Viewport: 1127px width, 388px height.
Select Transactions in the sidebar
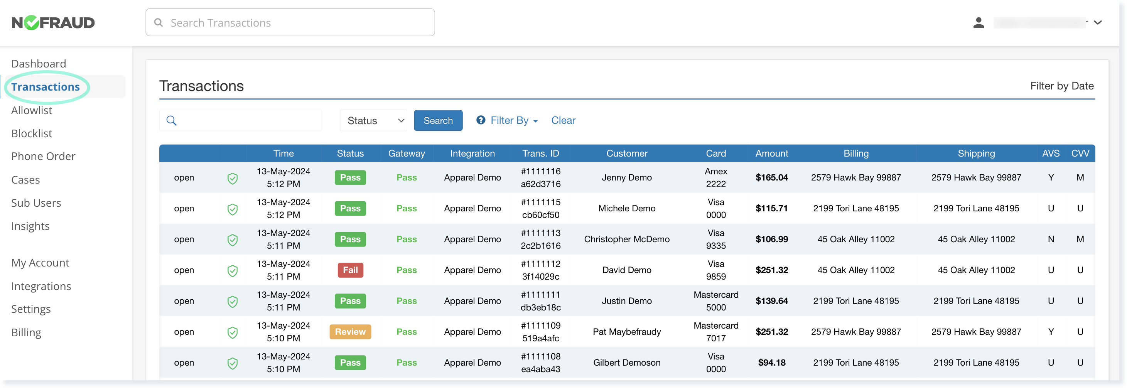coord(46,87)
